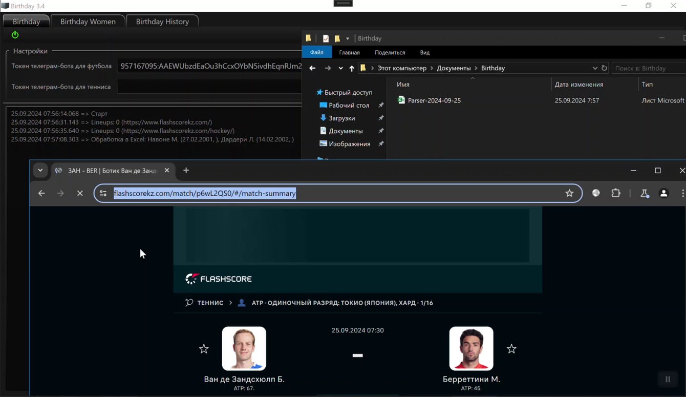The image size is (686, 397).
Task: Click the pin icon next to Загрузки
Action: [380, 118]
